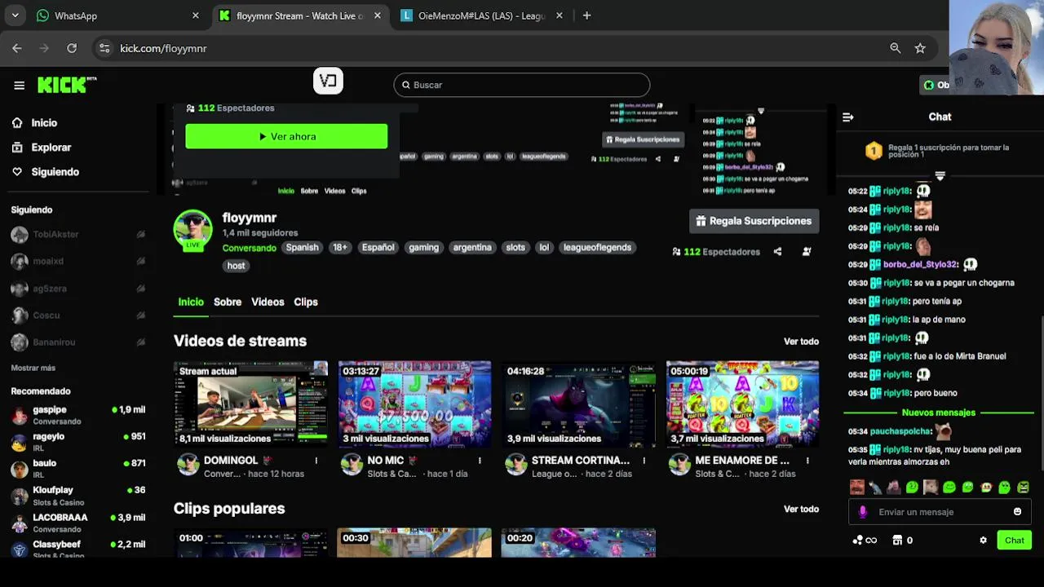The image size is (1044, 587).
Task: Open the 04:16:28 stream video thumbnail
Action: [579, 404]
